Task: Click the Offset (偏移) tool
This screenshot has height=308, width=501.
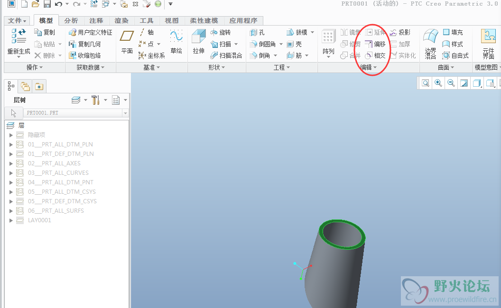Action: click(375, 44)
